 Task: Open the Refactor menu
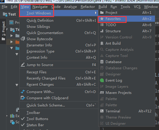point(88,7)
